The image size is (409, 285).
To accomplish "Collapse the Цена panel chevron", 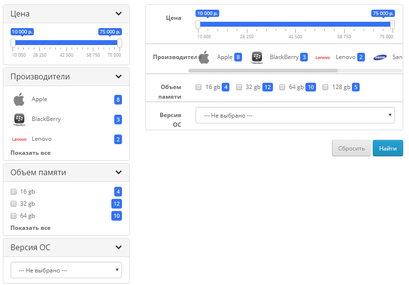I will pyautogui.click(x=119, y=14).
